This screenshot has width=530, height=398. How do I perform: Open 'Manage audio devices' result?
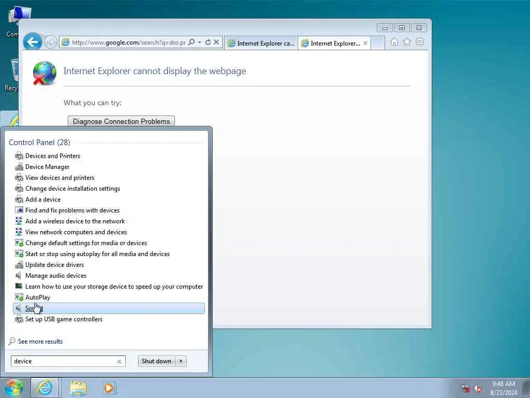[x=56, y=276]
